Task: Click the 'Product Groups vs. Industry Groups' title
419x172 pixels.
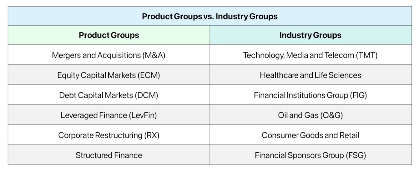Action: click(x=209, y=16)
